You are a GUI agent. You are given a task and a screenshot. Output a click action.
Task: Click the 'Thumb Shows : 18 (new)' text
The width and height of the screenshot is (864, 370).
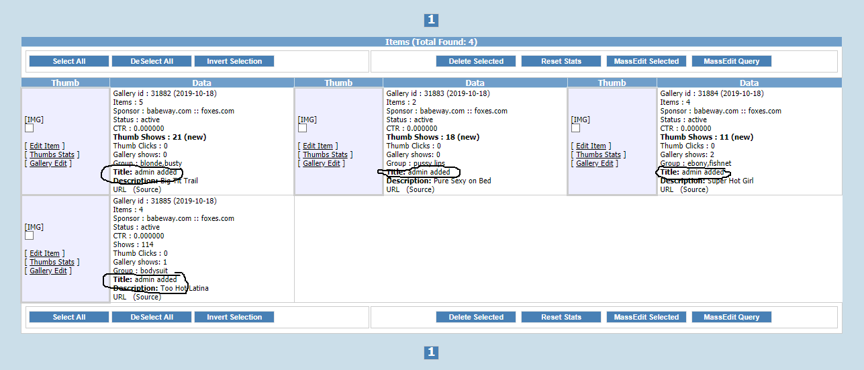433,137
